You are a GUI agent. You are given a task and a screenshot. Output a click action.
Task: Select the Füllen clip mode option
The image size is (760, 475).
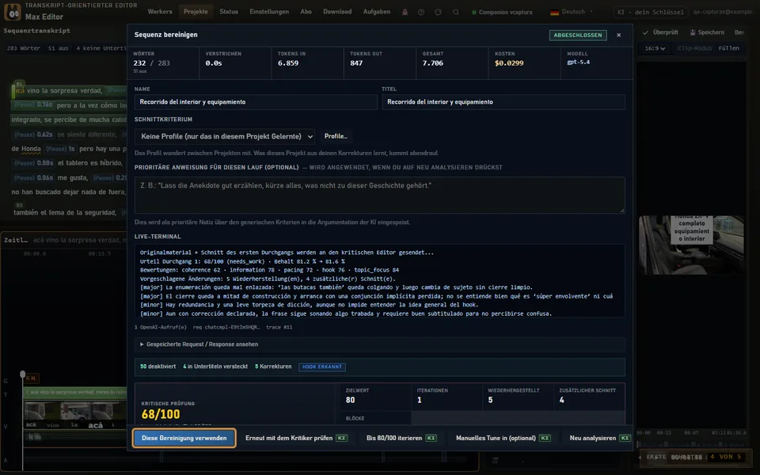pos(728,48)
